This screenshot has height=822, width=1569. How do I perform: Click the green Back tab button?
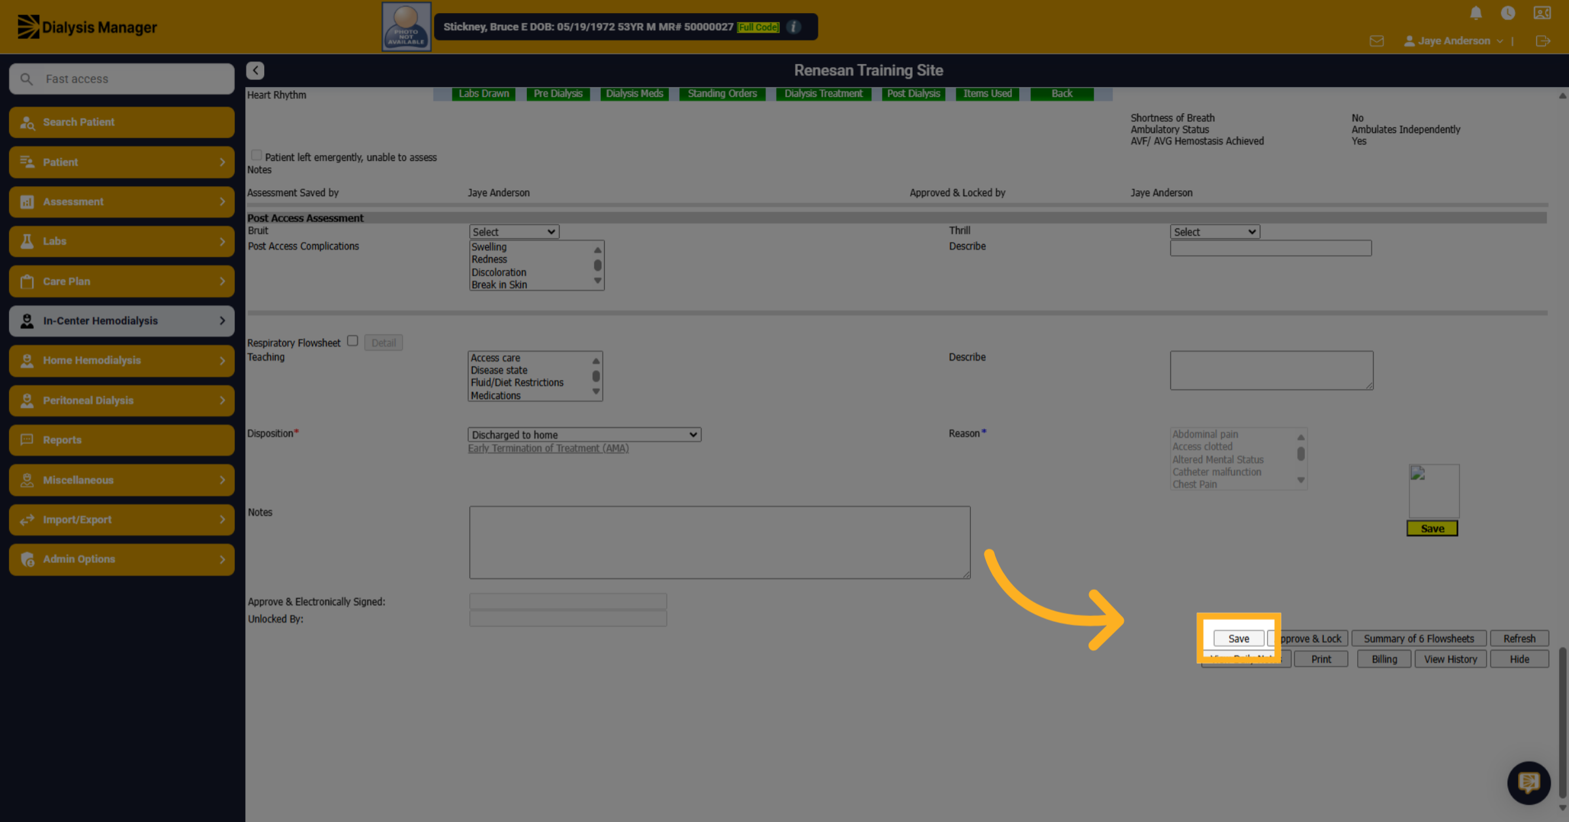tap(1062, 94)
